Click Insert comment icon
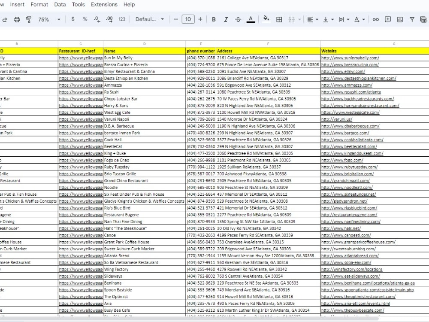 pos(388,19)
